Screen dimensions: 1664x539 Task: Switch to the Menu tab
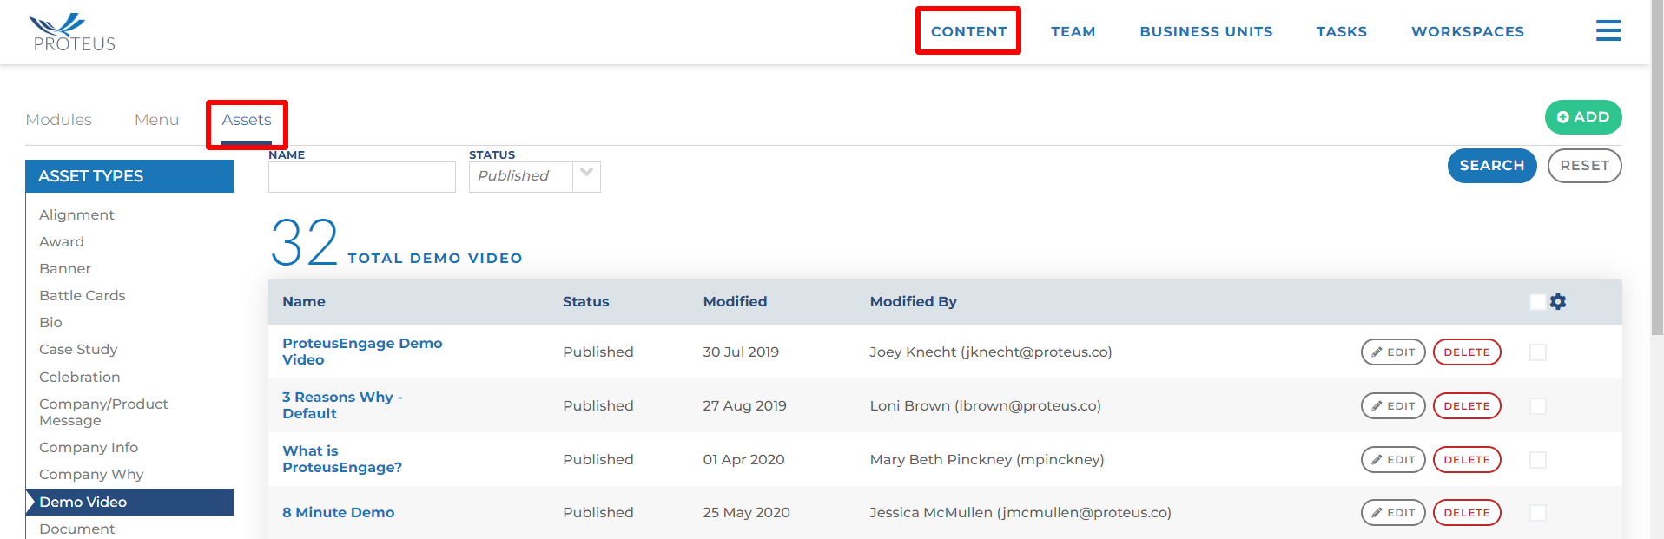pos(156,120)
